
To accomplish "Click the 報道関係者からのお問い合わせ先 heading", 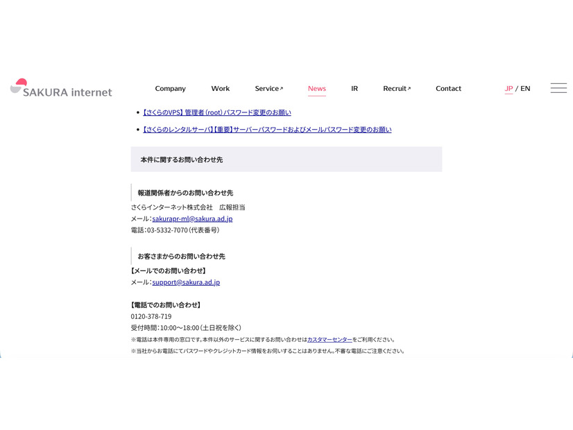I will click(185, 193).
